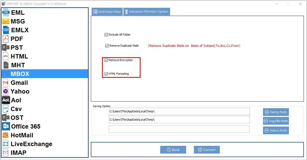Switch to Advance Filtration Option tab

(147, 12)
